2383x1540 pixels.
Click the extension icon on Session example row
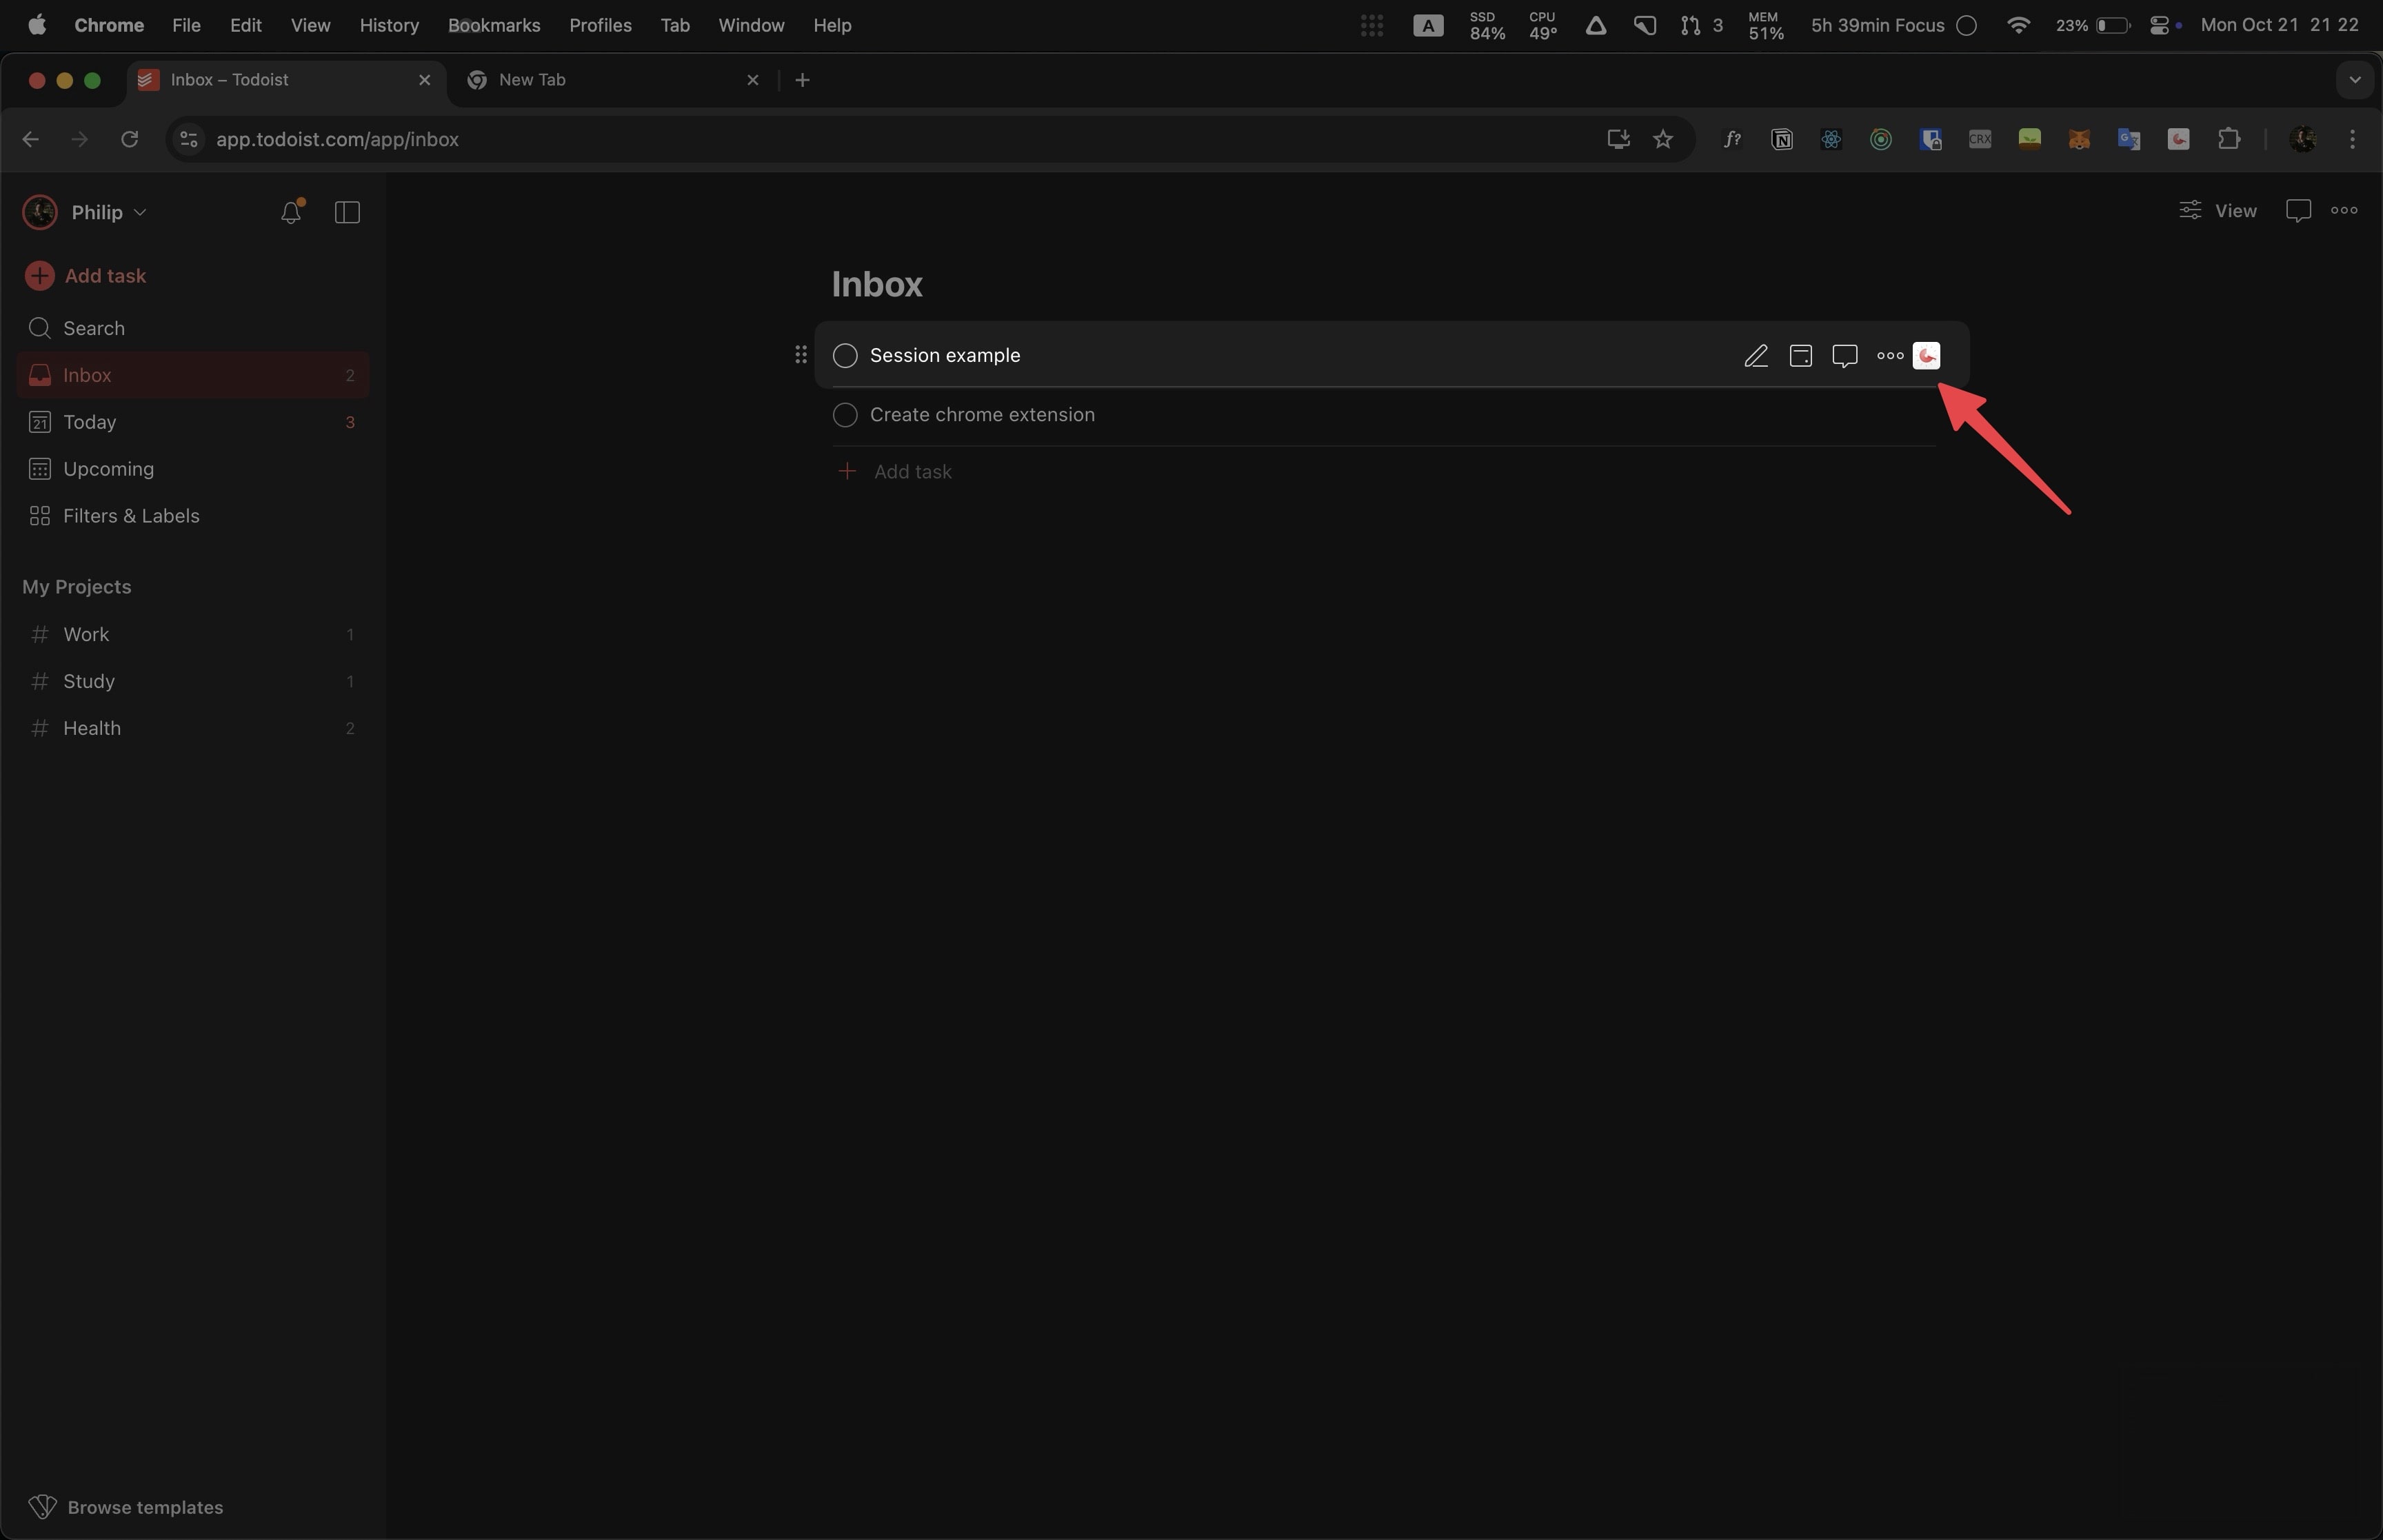click(x=1926, y=356)
